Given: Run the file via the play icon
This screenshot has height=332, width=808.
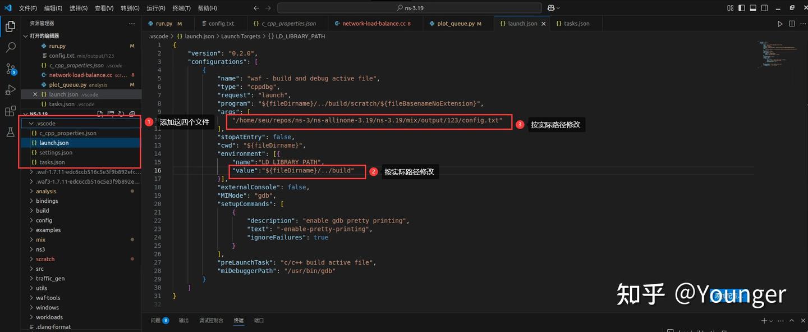Looking at the screenshot, I should pyautogui.click(x=779, y=24).
